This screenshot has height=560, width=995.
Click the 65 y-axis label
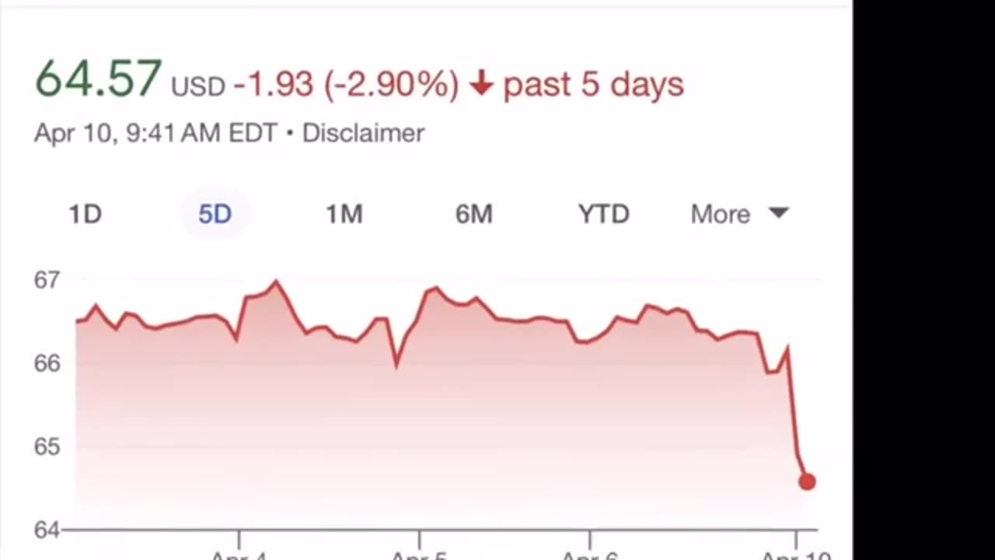tap(47, 446)
